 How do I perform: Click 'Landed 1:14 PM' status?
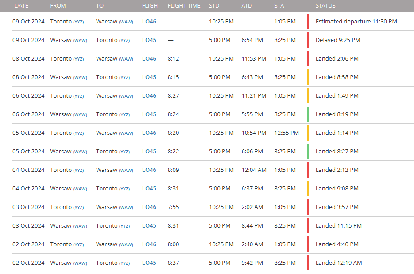pyautogui.click(x=337, y=133)
